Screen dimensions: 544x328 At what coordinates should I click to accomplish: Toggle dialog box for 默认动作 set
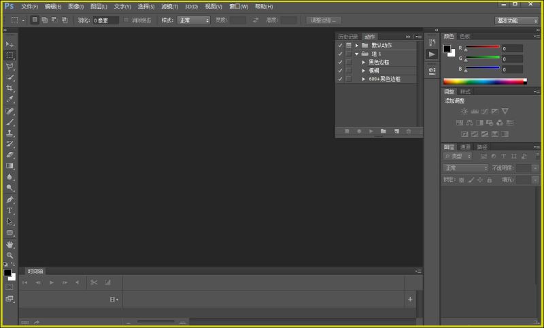[349, 46]
